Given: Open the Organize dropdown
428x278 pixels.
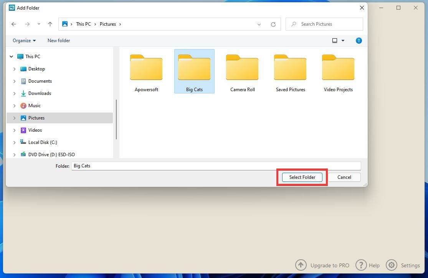Looking at the screenshot, I should click(24, 40).
